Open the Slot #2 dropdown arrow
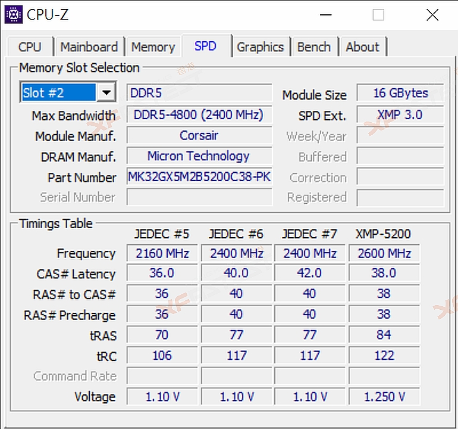This screenshot has width=458, height=429. [x=106, y=92]
